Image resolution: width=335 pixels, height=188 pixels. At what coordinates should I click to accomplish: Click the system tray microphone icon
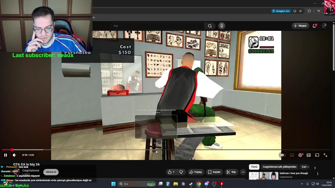pos(308,184)
